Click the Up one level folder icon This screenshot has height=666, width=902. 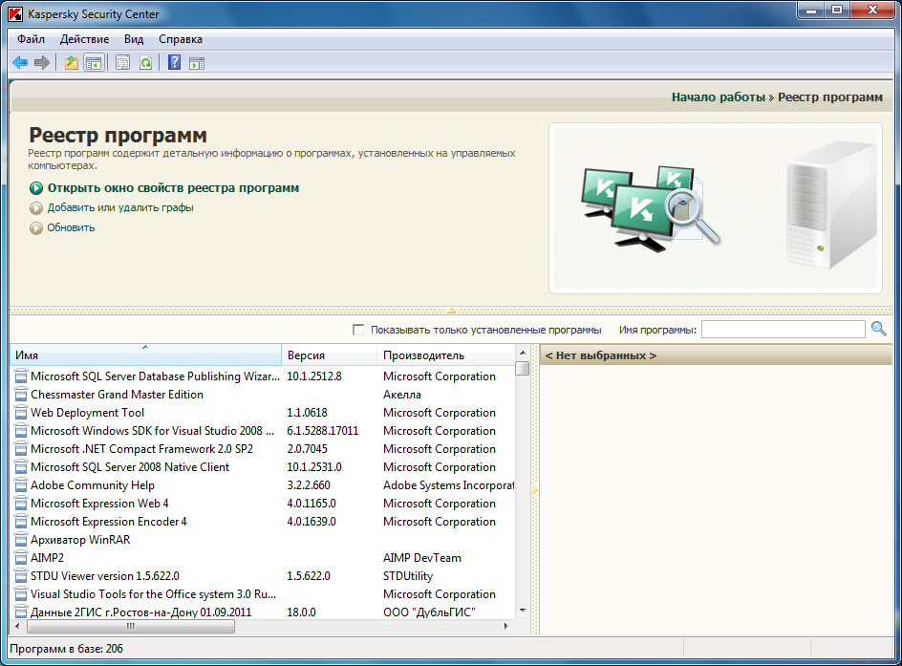72,63
